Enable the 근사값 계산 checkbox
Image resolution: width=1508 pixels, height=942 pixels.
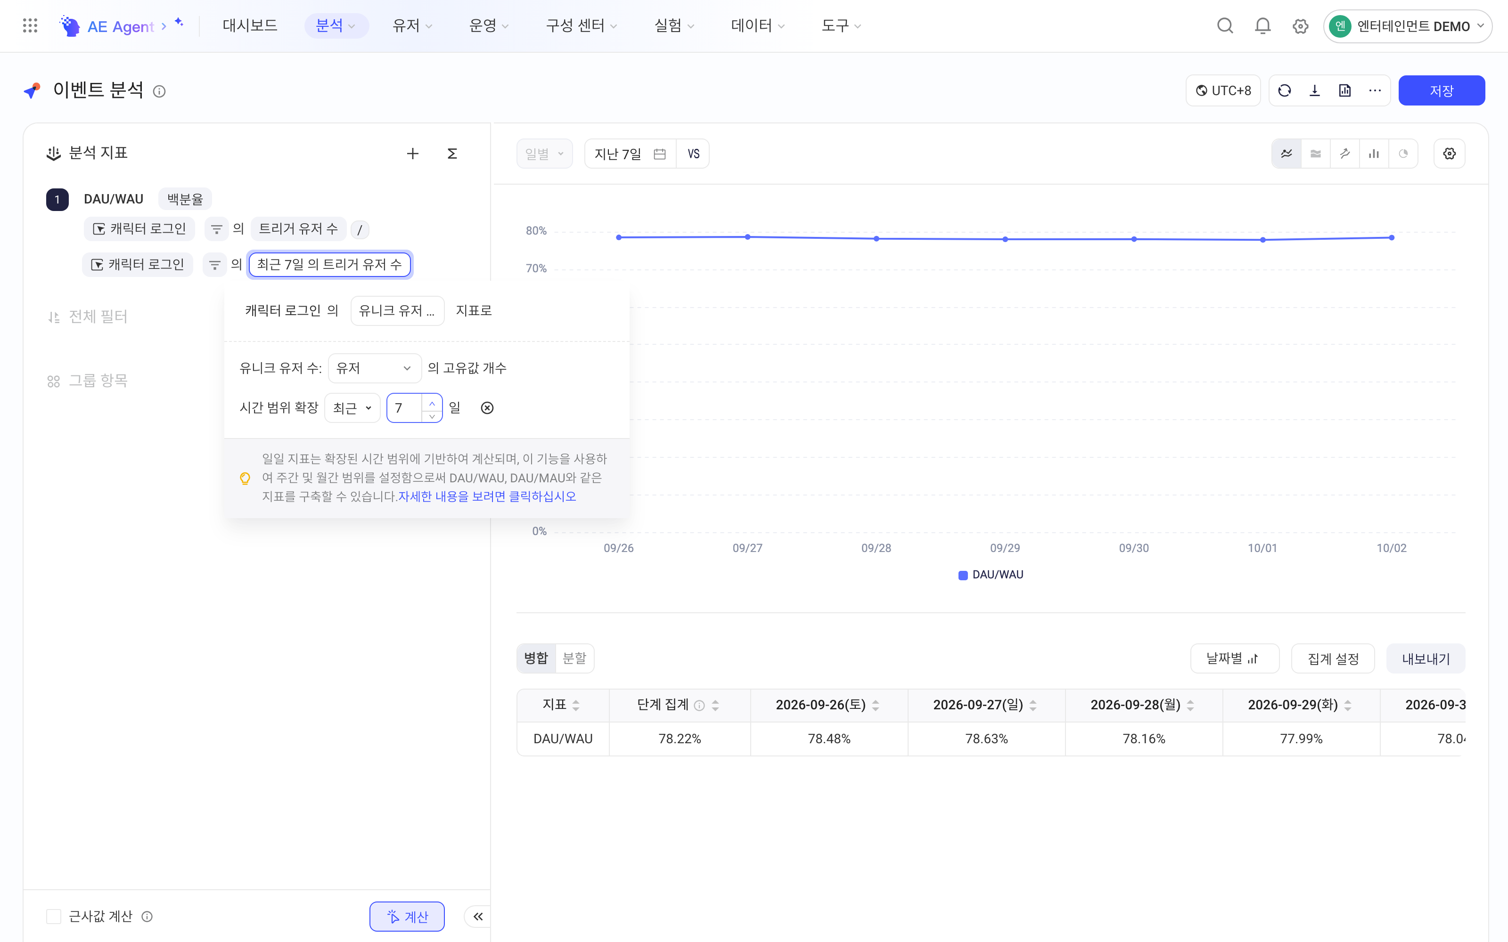pyautogui.click(x=54, y=917)
